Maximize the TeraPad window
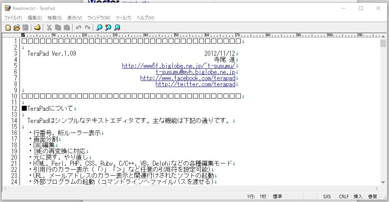Viewport: 389px width, 202px height. (x=361, y=8)
